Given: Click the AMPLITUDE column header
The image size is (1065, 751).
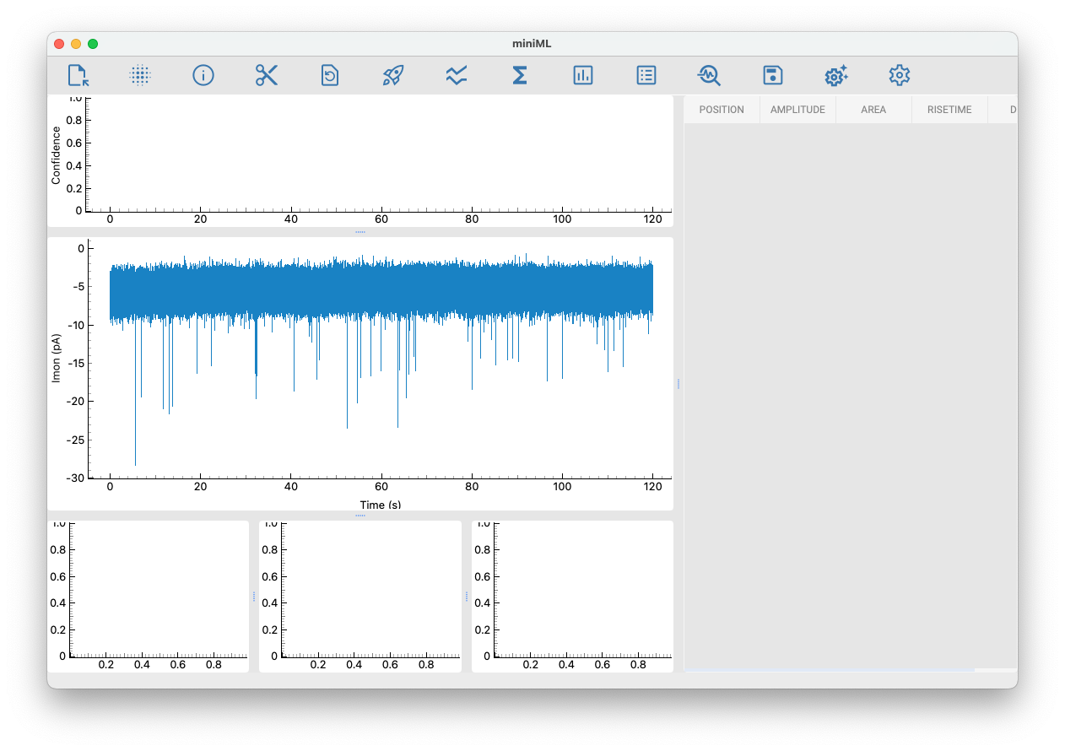Looking at the screenshot, I should pyautogui.click(x=797, y=110).
